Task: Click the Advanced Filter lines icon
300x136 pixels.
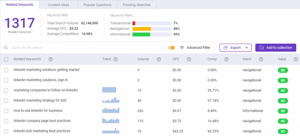Action: [x=182, y=48]
